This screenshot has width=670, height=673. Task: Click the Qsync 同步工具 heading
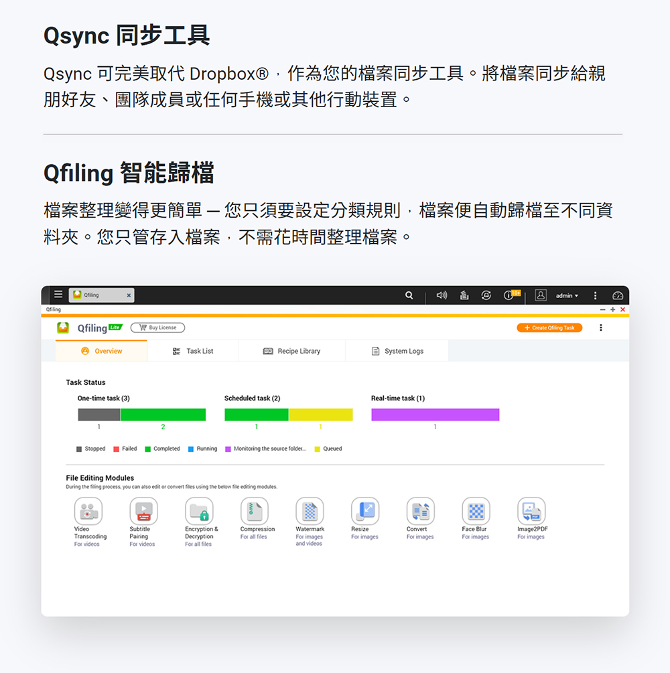click(x=127, y=35)
